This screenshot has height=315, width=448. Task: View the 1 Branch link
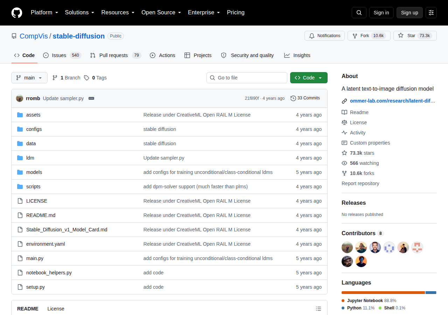(66, 78)
